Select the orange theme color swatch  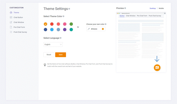coord(45,24)
